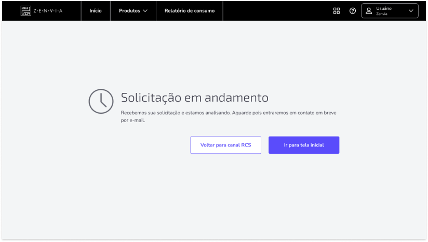Click the Zenvia logo
This screenshot has width=428, height=242.
pyautogui.click(x=42, y=11)
